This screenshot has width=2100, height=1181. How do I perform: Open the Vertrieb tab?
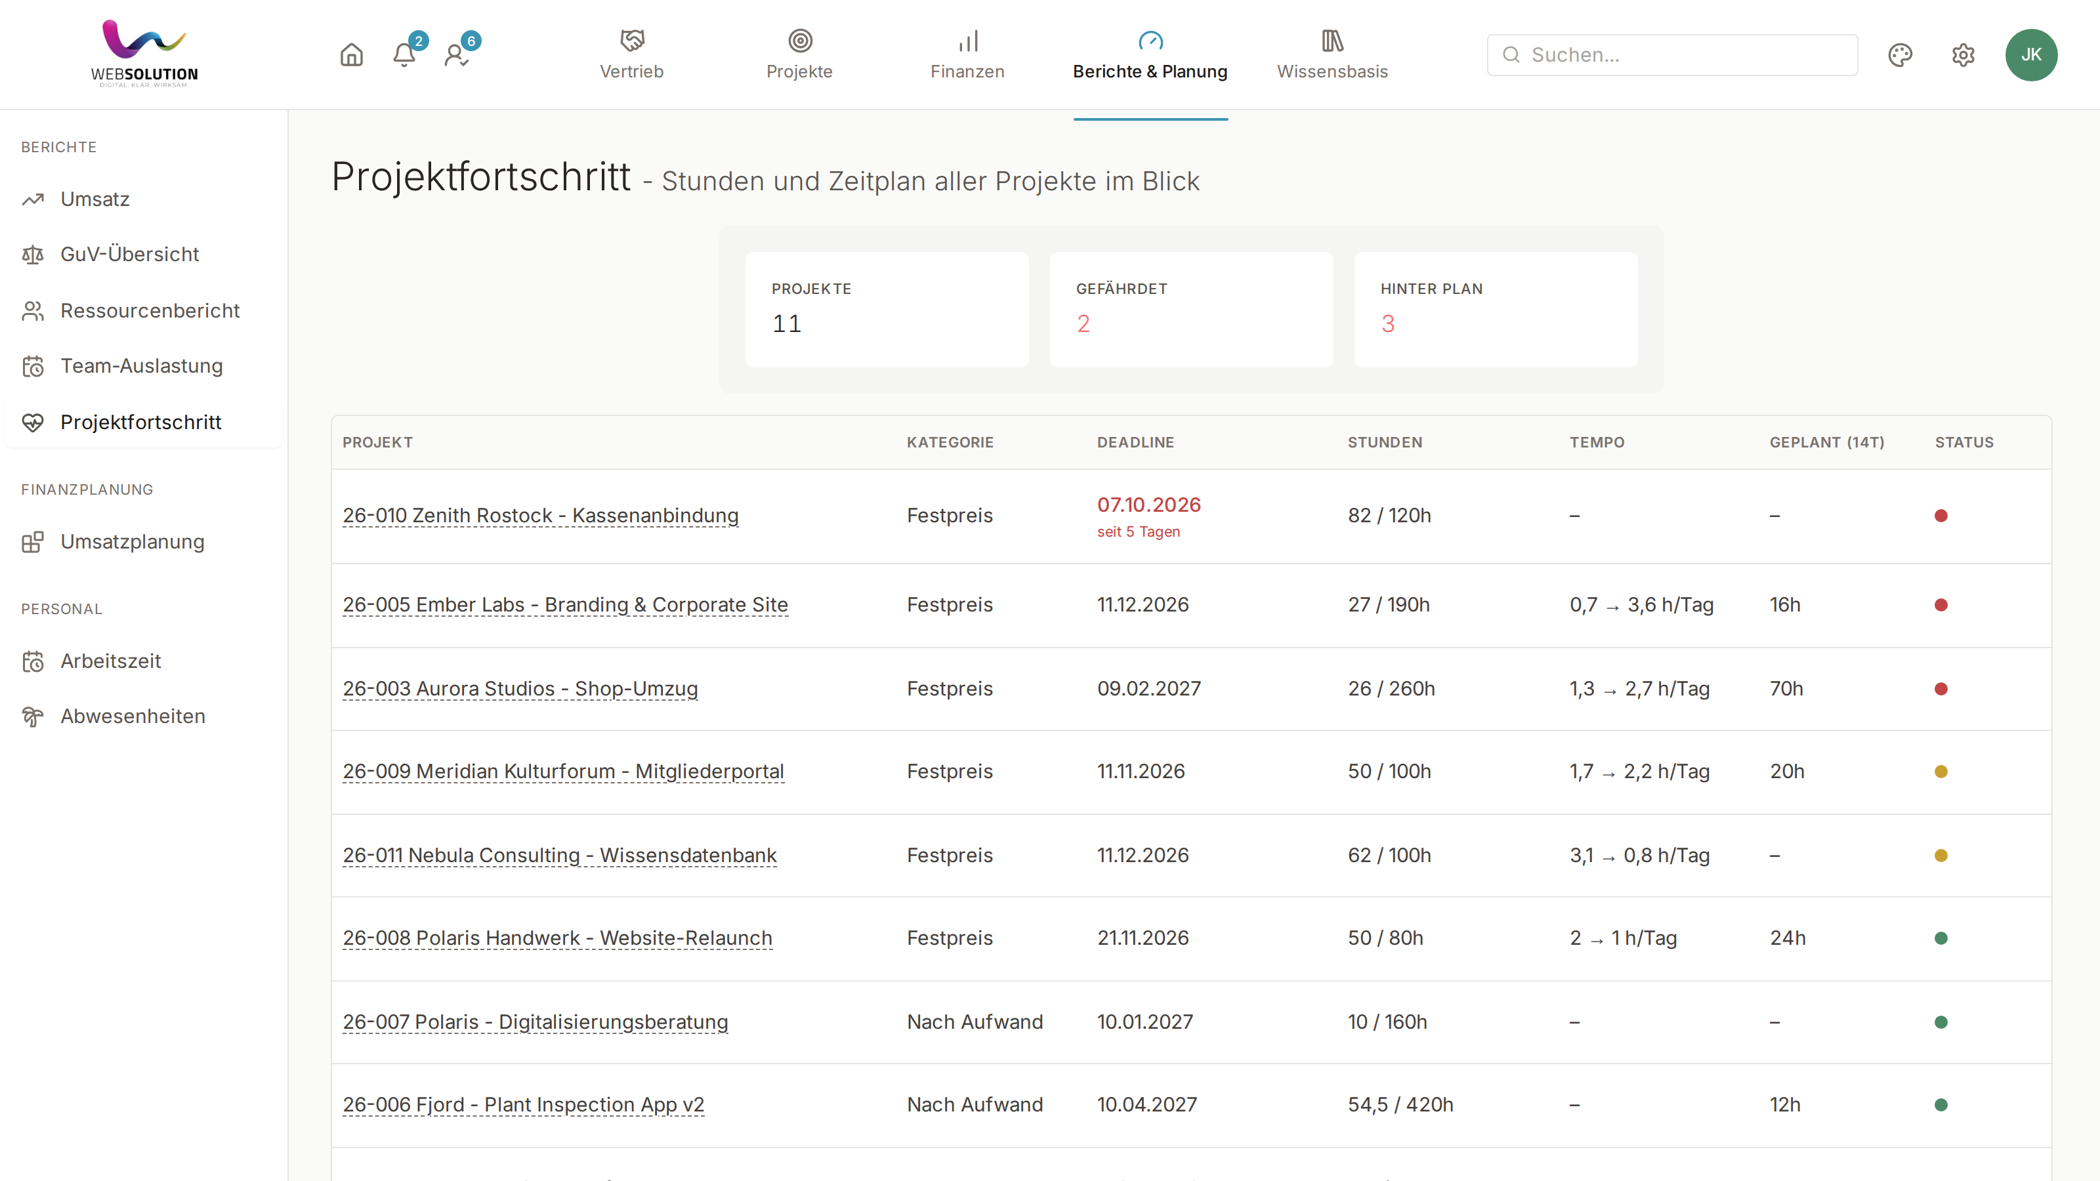[x=632, y=56]
